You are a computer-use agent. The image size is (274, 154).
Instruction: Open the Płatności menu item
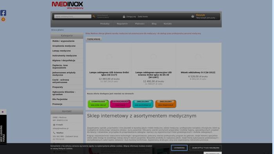pos(140,24)
